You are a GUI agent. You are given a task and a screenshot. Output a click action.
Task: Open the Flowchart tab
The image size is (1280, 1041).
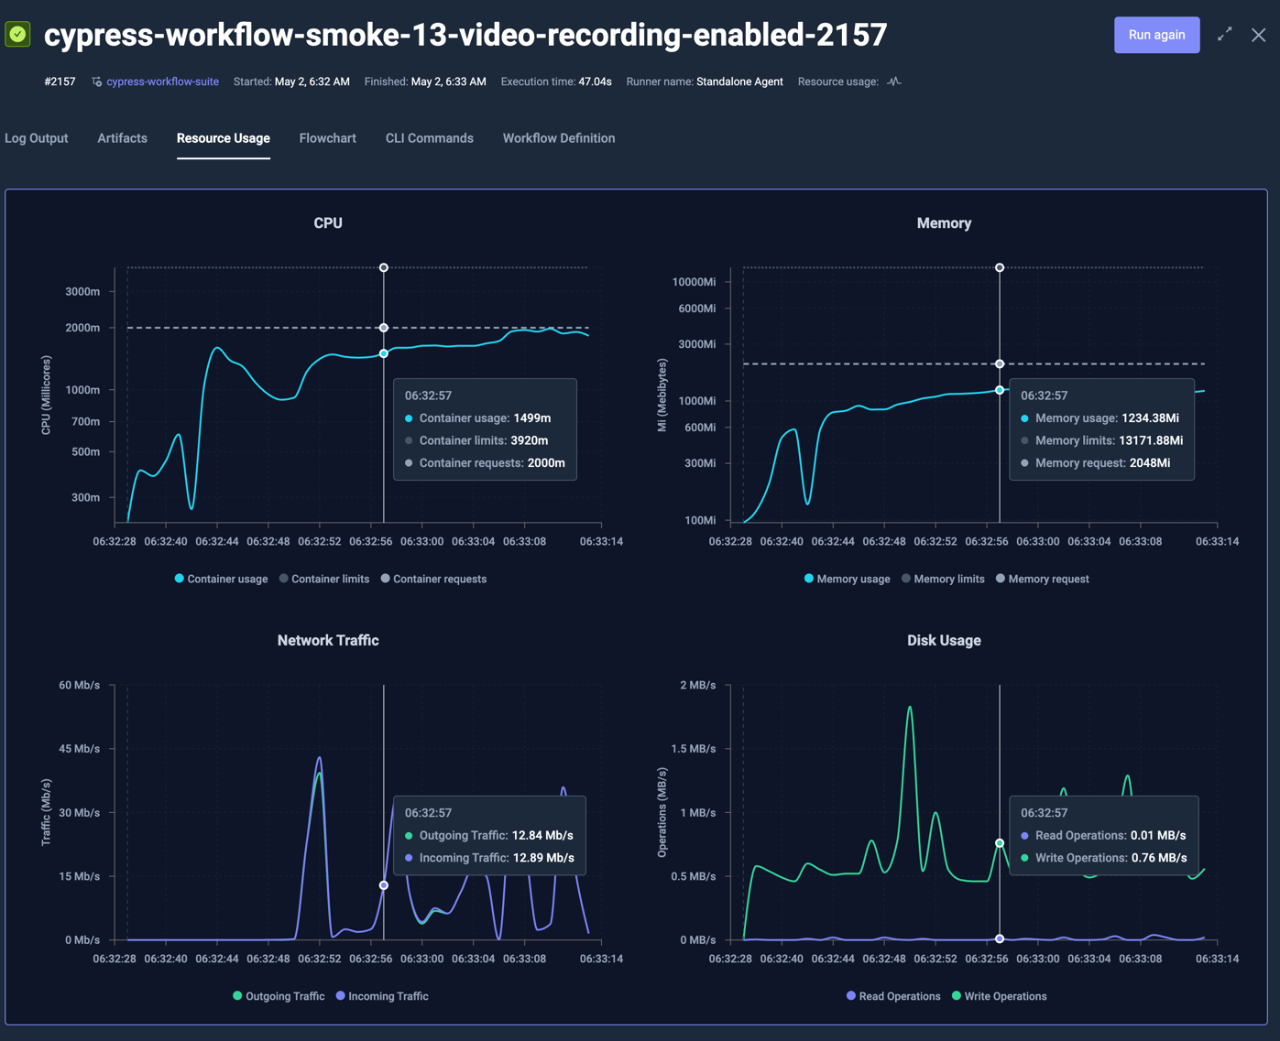click(327, 138)
